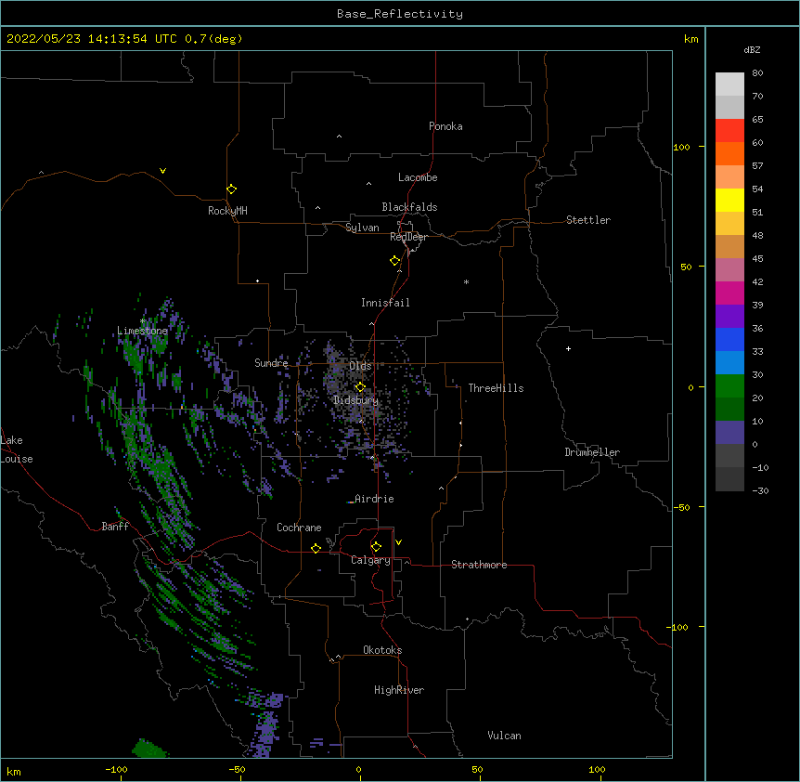Click the Didsbury town label
Screen dimensions: 800x782
pyautogui.click(x=356, y=400)
